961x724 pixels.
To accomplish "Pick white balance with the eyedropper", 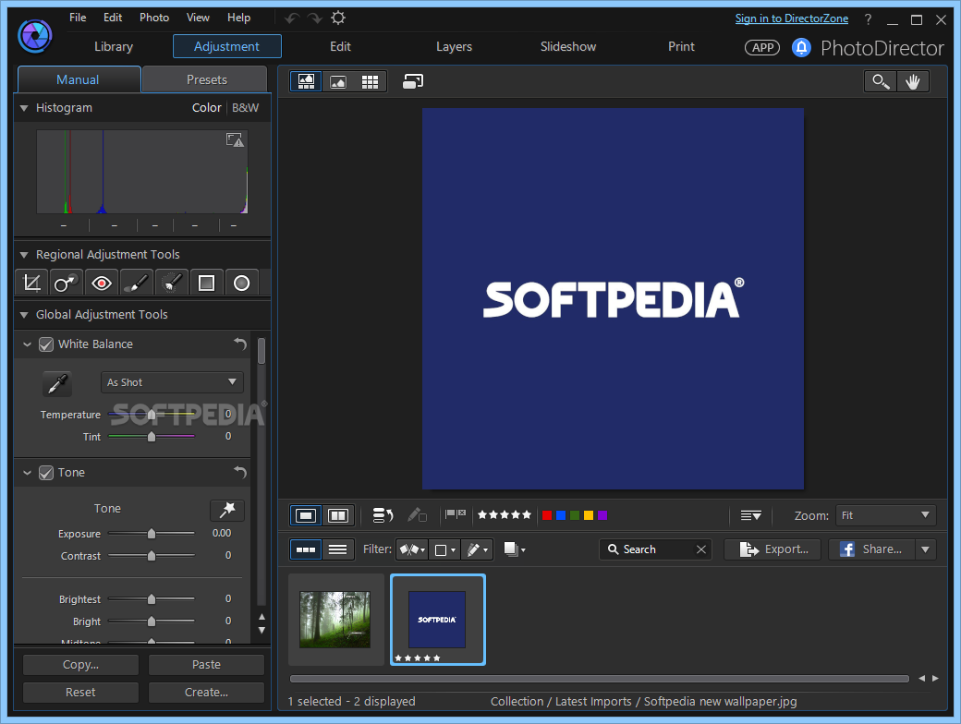I will 57,384.
